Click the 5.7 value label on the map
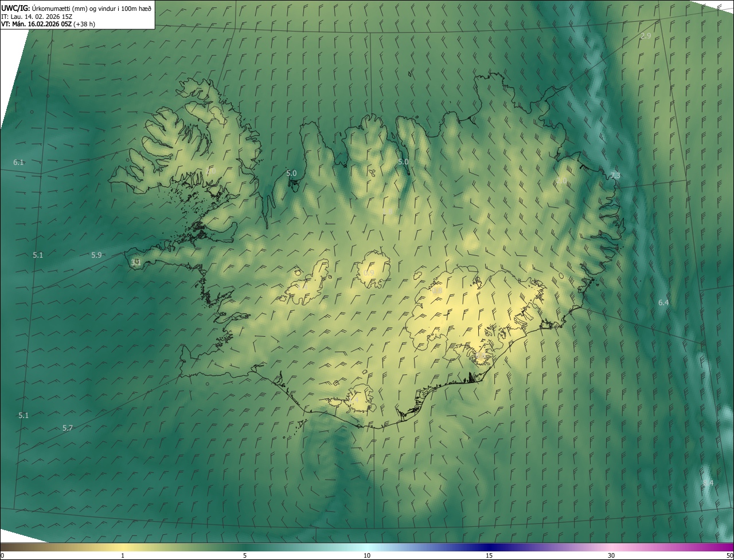The height and width of the screenshot is (560, 734). tap(68, 428)
